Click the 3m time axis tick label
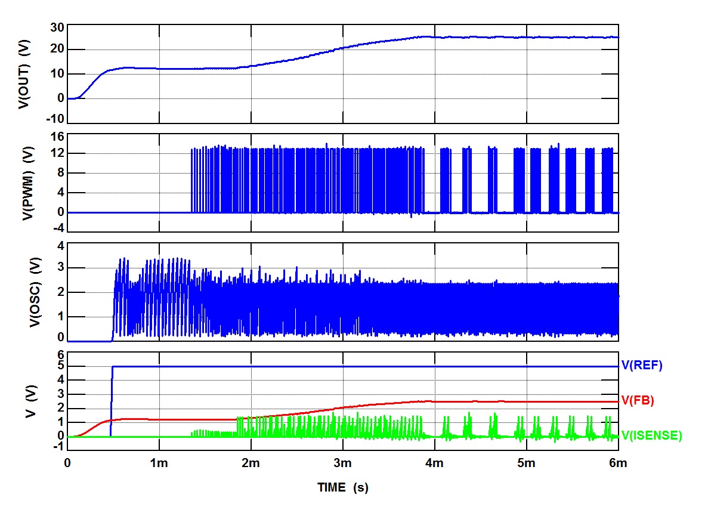The width and height of the screenshot is (708, 516). tap(342, 463)
